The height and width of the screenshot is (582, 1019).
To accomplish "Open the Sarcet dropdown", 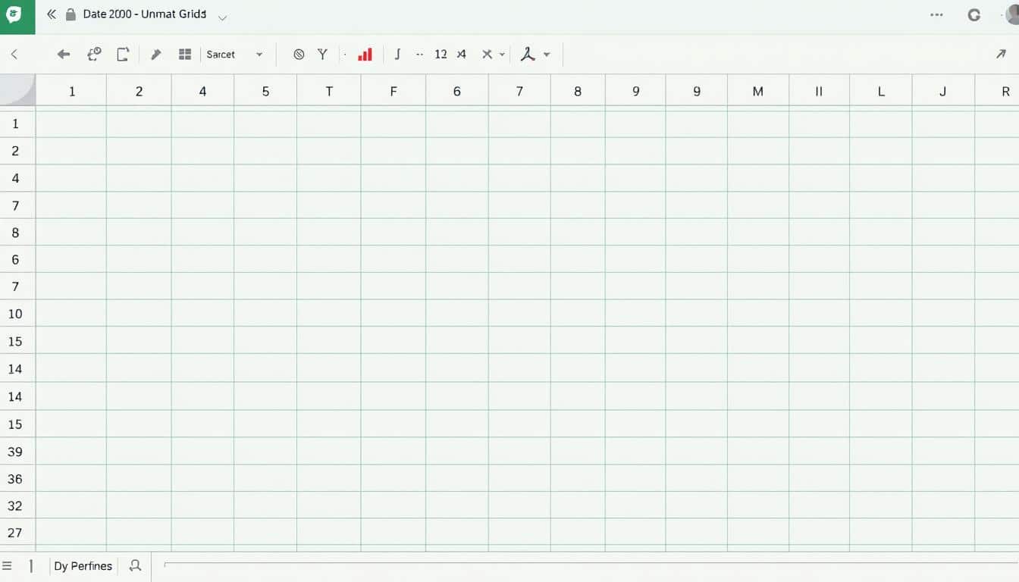I will point(234,55).
